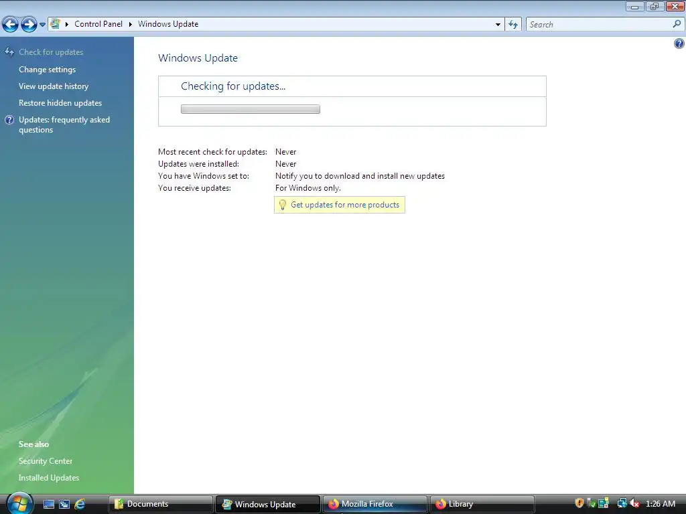686x514 pixels.
Task: Click the network connection tray icon
Action: click(x=622, y=503)
